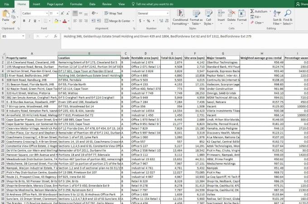Toggle italic formatting

[x=30, y=21]
